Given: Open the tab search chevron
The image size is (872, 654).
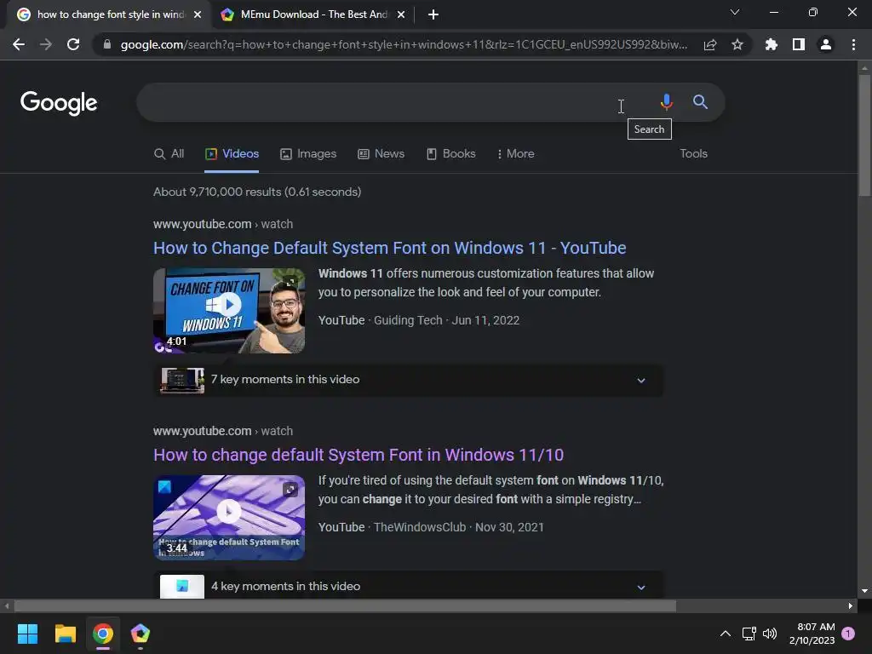Looking at the screenshot, I should pos(735,12).
